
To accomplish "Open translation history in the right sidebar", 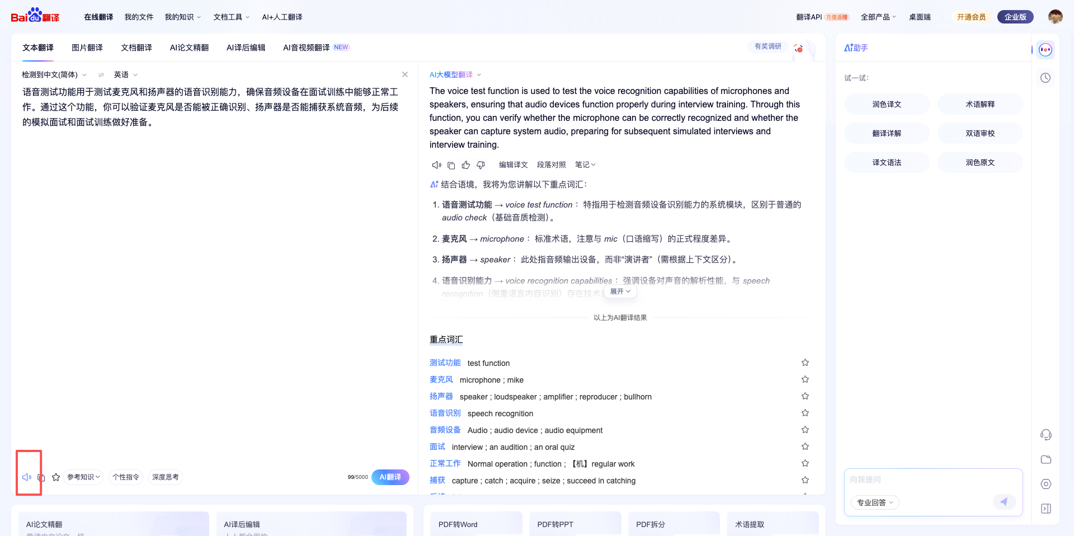I will pyautogui.click(x=1045, y=78).
